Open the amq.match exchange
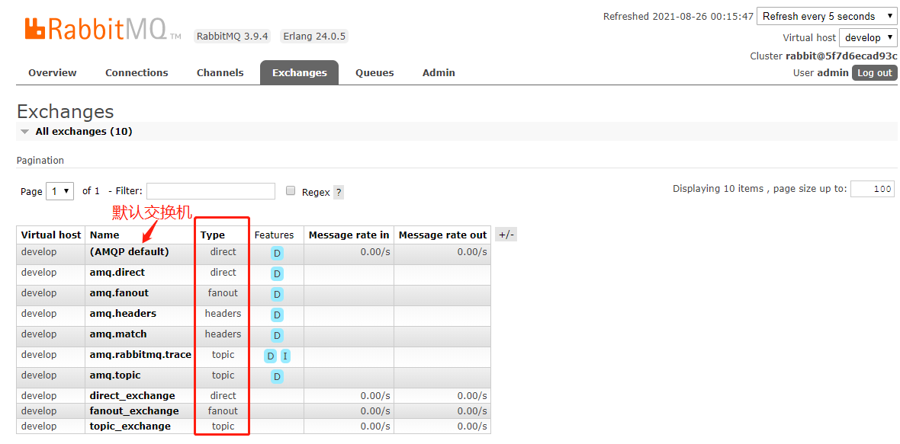Viewport: 900px width, 444px height. (x=118, y=334)
